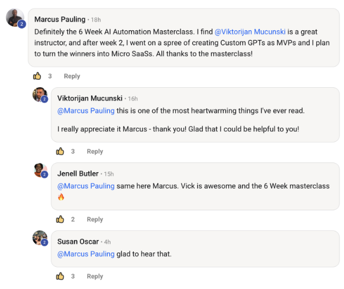Like Susan Oscar's reply

60,276
